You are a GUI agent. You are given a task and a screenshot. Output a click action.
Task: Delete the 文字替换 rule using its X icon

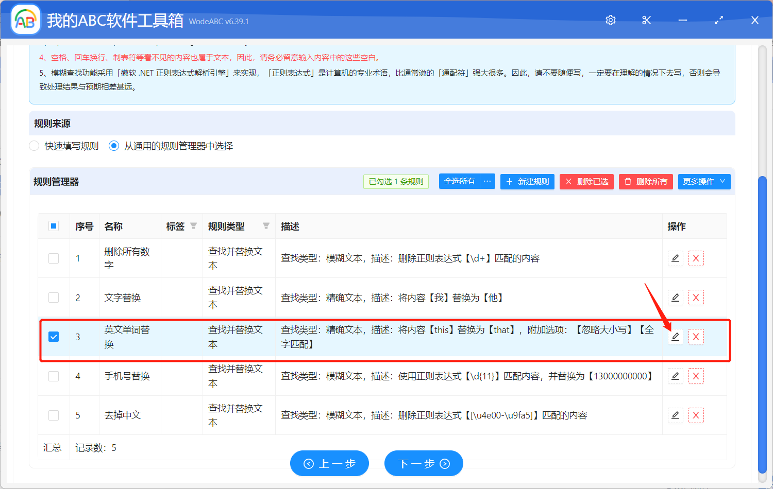coord(696,297)
